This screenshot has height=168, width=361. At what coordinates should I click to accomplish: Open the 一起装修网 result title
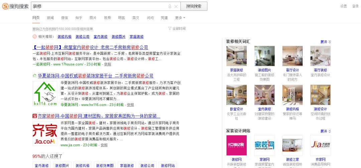click(90, 48)
